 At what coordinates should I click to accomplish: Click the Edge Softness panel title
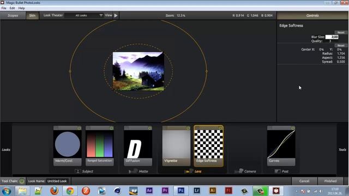click(291, 26)
